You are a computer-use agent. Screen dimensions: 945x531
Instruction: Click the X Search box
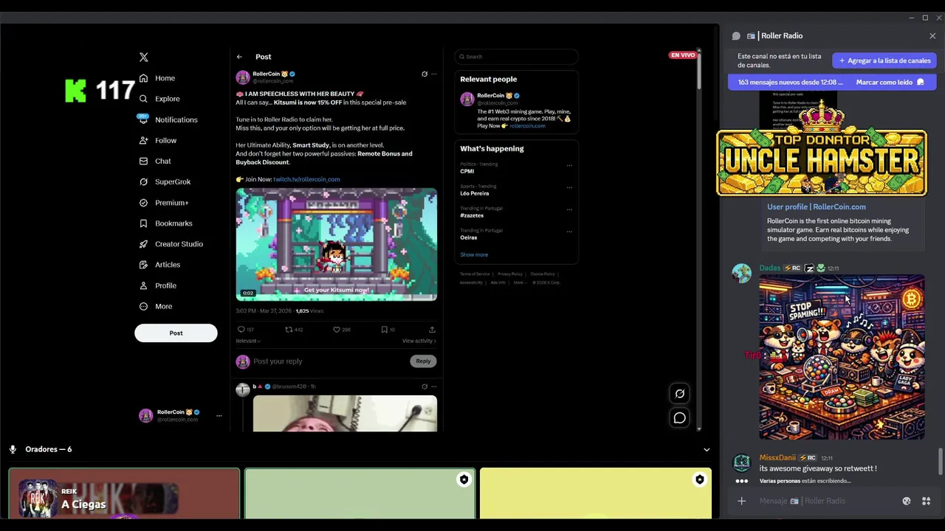pyautogui.click(x=517, y=57)
